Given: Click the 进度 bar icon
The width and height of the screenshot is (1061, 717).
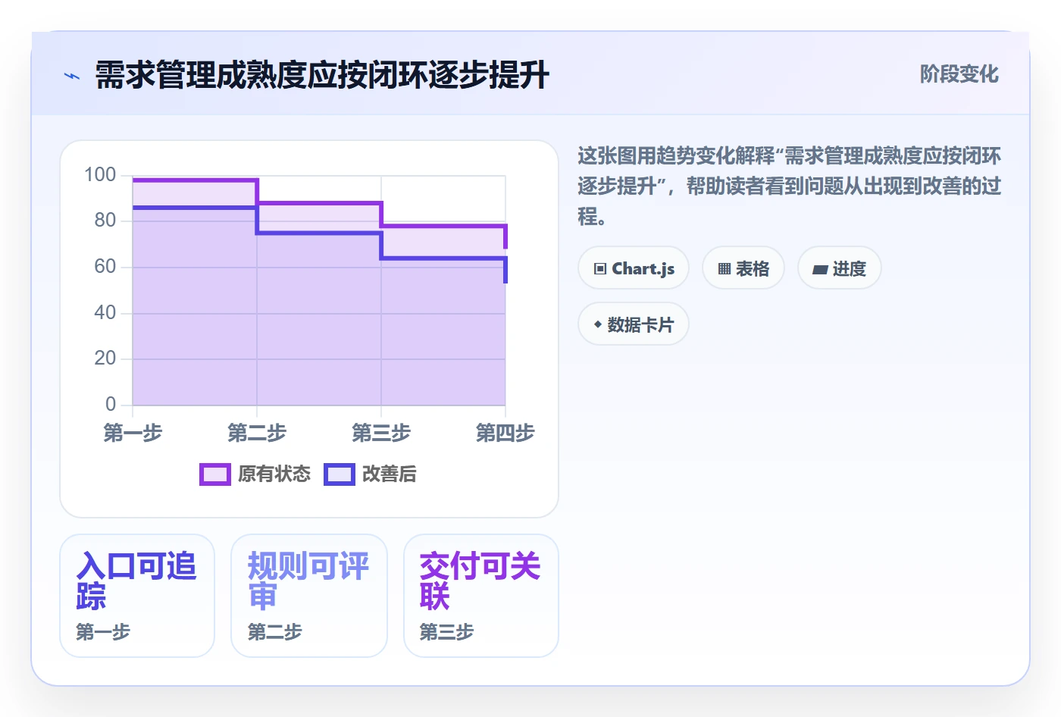Looking at the screenshot, I should click(820, 269).
